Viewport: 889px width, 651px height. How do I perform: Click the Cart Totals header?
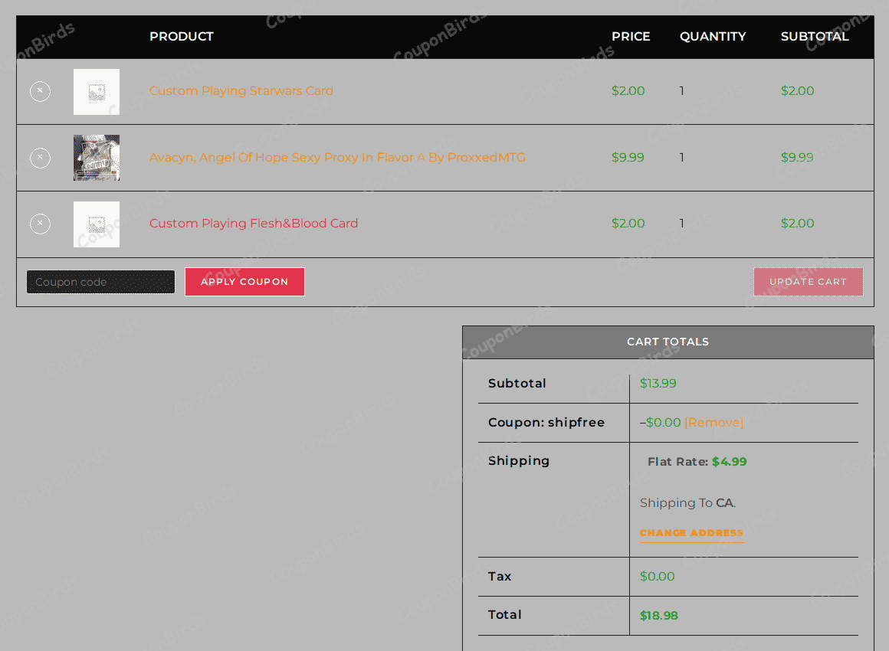click(668, 342)
